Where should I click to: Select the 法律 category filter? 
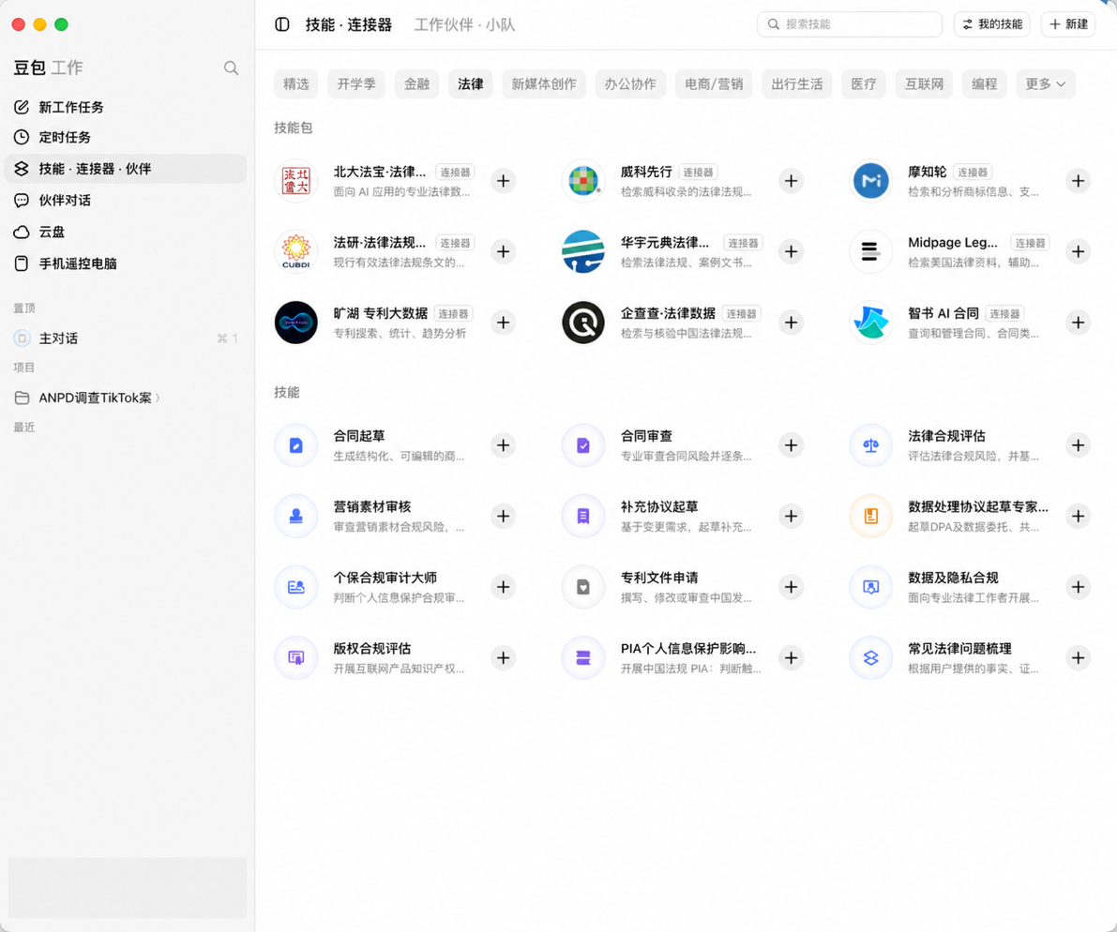pos(470,84)
